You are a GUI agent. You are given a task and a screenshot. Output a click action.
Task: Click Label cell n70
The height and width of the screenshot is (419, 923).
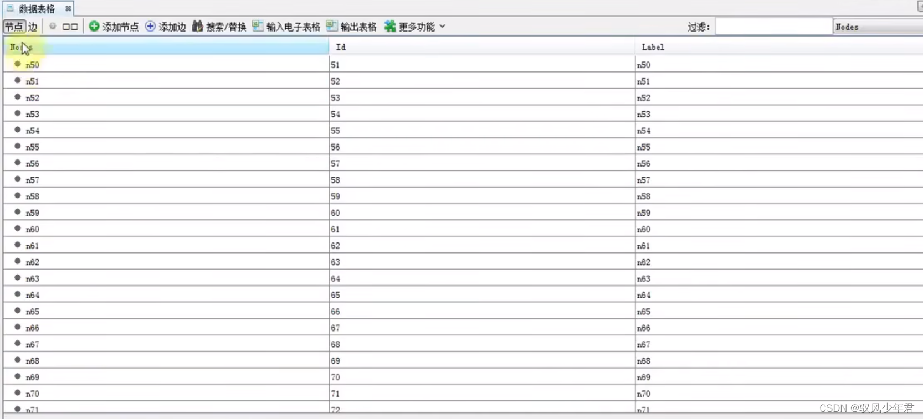click(x=779, y=394)
